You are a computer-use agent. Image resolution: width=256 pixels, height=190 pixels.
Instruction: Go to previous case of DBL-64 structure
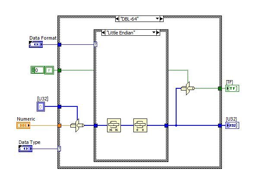tap(117, 19)
